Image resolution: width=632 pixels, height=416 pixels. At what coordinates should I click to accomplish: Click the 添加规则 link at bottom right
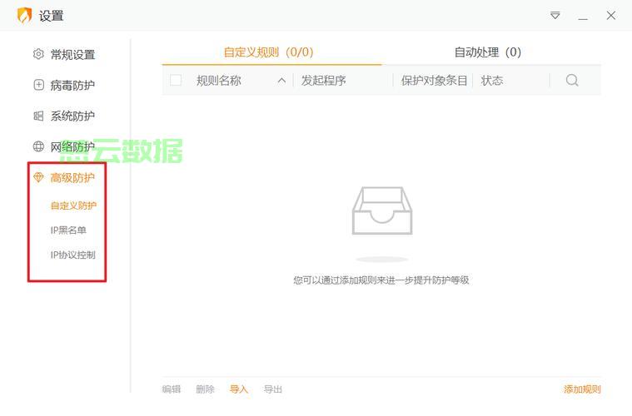click(582, 389)
